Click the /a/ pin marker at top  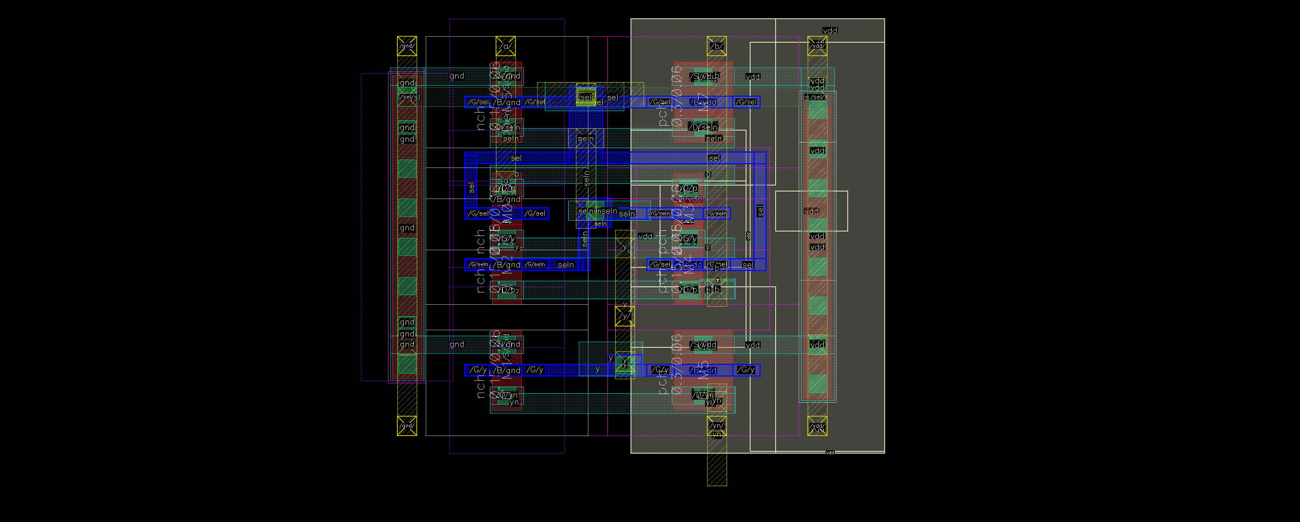click(505, 46)
